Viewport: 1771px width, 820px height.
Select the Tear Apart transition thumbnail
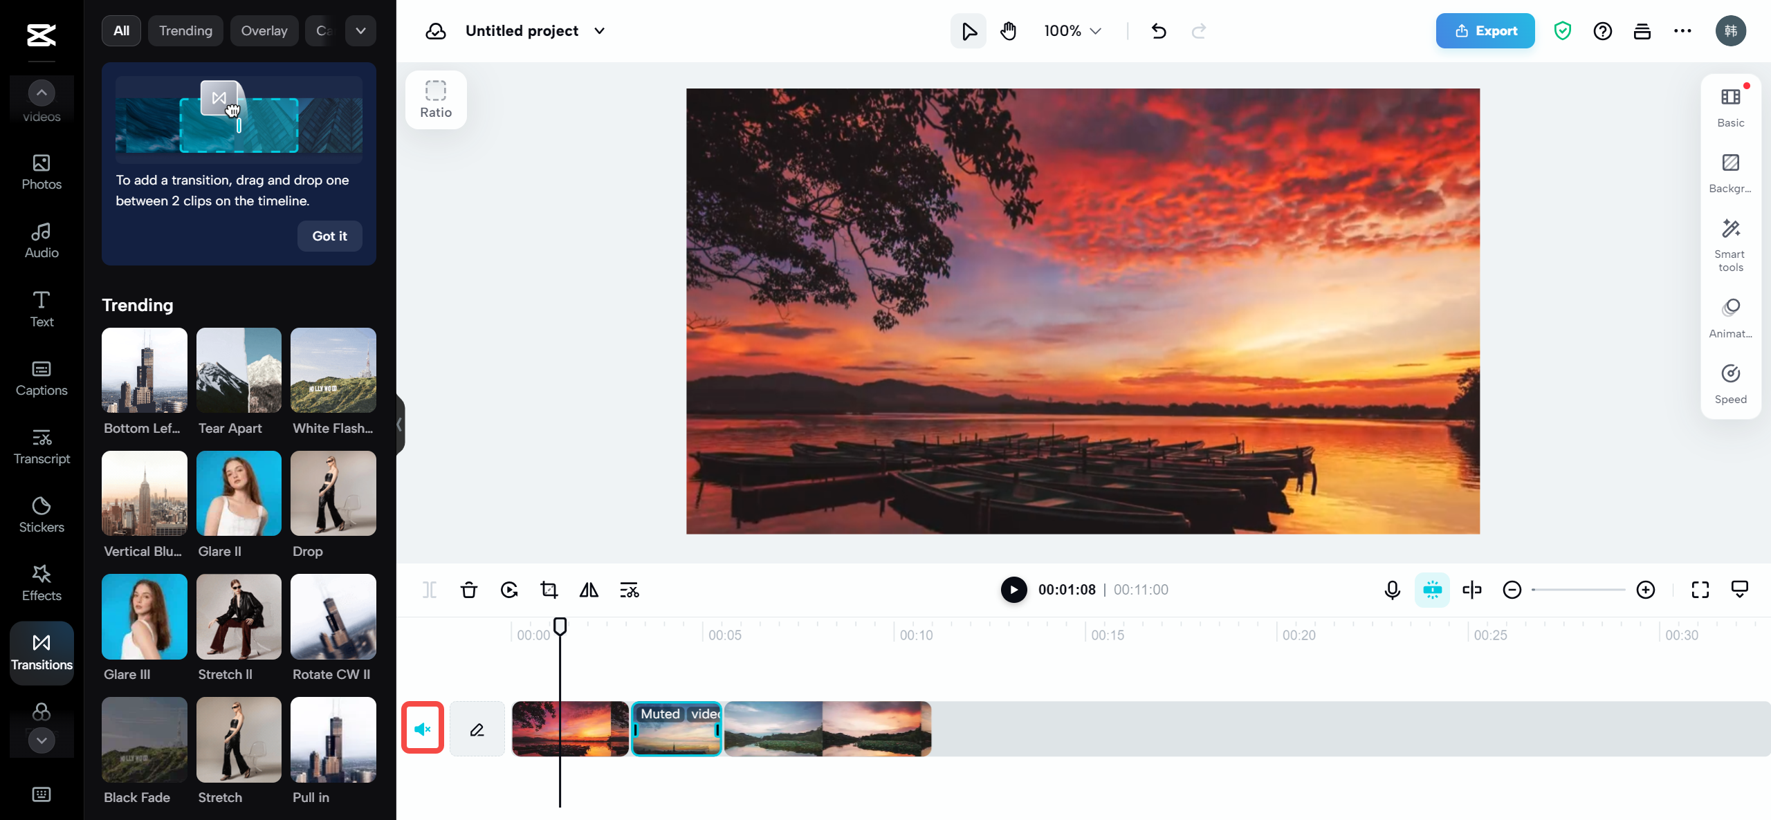click(239, 371)
